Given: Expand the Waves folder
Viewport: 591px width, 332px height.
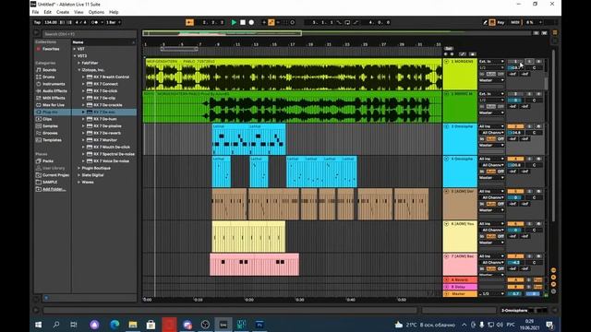Looking at the screenshot, I should [78, 183].
